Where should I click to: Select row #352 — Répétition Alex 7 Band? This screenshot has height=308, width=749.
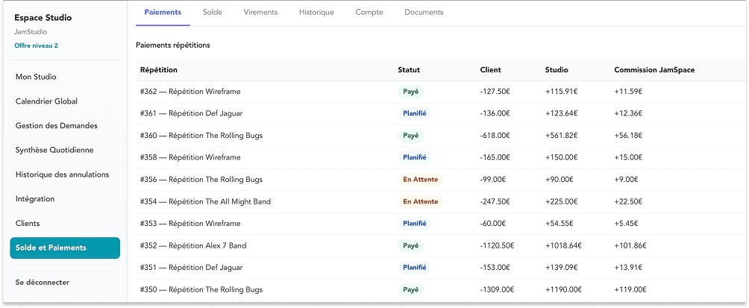coord(442,245)
